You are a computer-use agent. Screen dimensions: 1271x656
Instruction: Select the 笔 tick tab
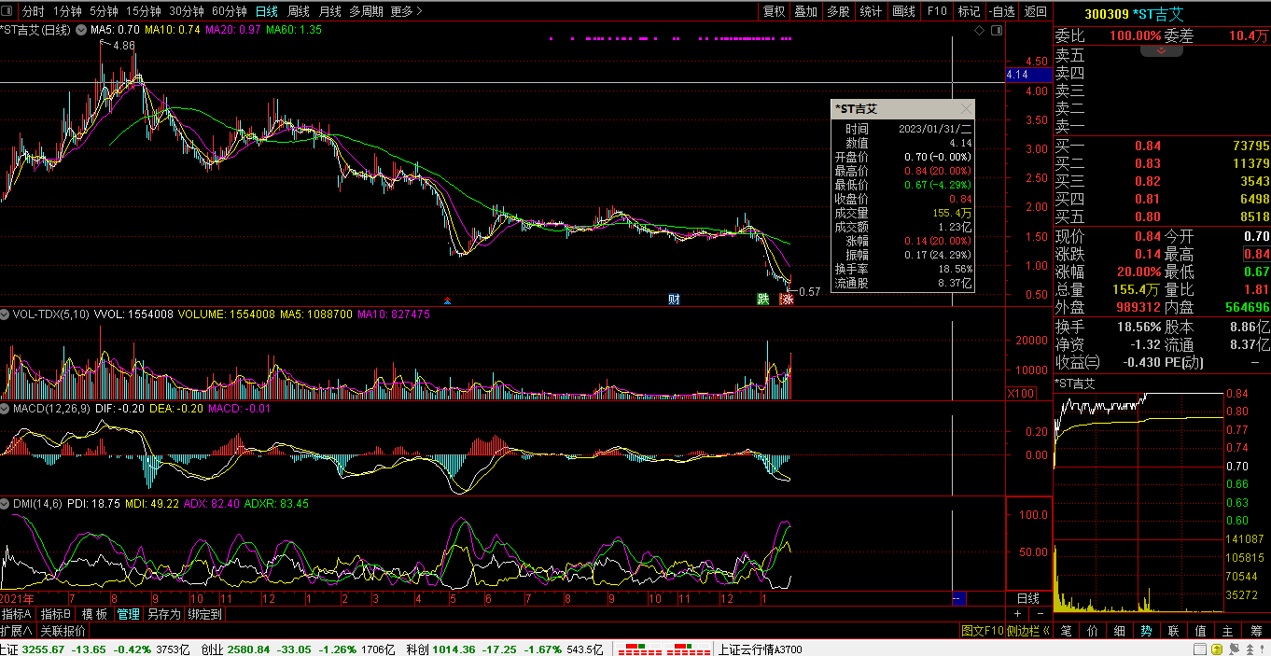1067,631
